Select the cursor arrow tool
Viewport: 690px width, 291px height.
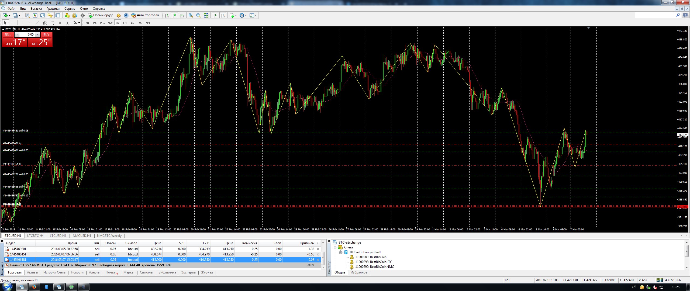[5, 23]
